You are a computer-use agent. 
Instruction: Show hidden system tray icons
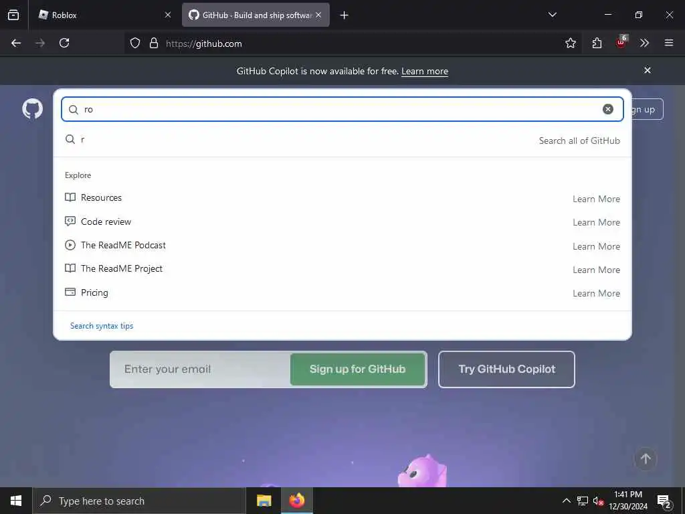(566, 501)
